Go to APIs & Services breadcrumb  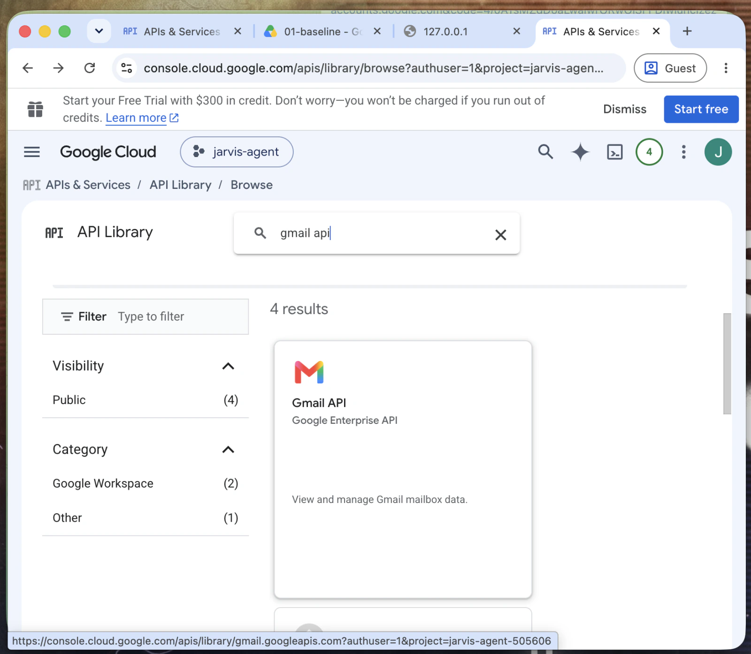point(88,185)
